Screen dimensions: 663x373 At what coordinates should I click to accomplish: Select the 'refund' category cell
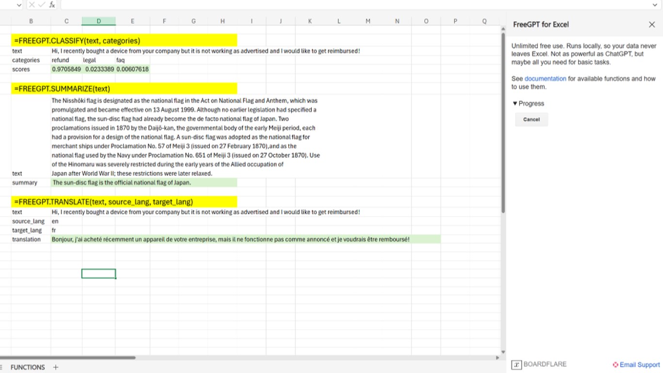[x=66, y=60]
